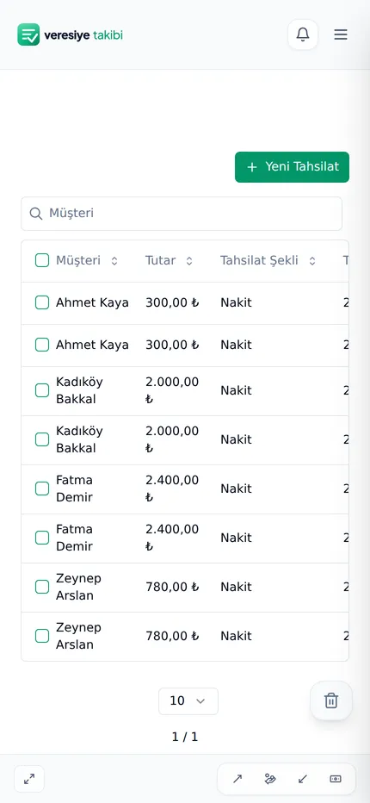The image size is (370, 803).
Task: Click the fullscreen expand icon
Action: [29, 779]
